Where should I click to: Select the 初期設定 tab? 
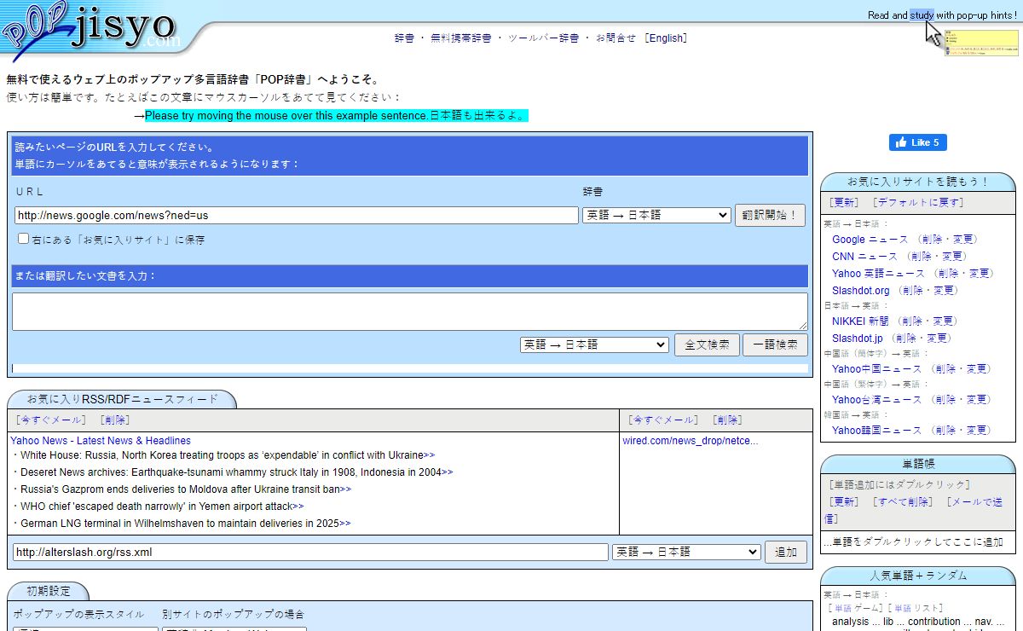pos(48,591)
